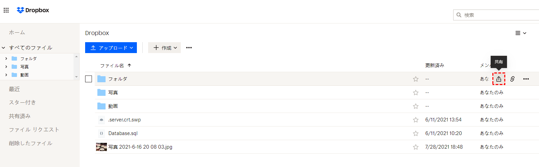
Task: Open 削除したファイル in sidebar
Action: (x=31, y=143)
